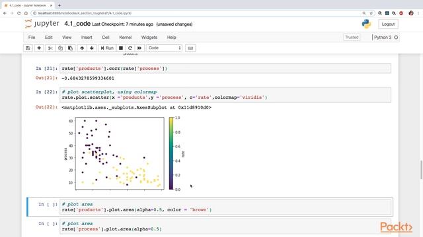423x237 pixels.
Task: Click the Logout button
Action: tap(388, 24)
